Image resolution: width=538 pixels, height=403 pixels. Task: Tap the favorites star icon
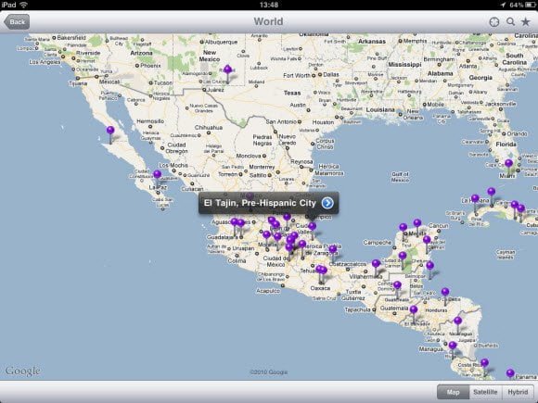point(525,21)
